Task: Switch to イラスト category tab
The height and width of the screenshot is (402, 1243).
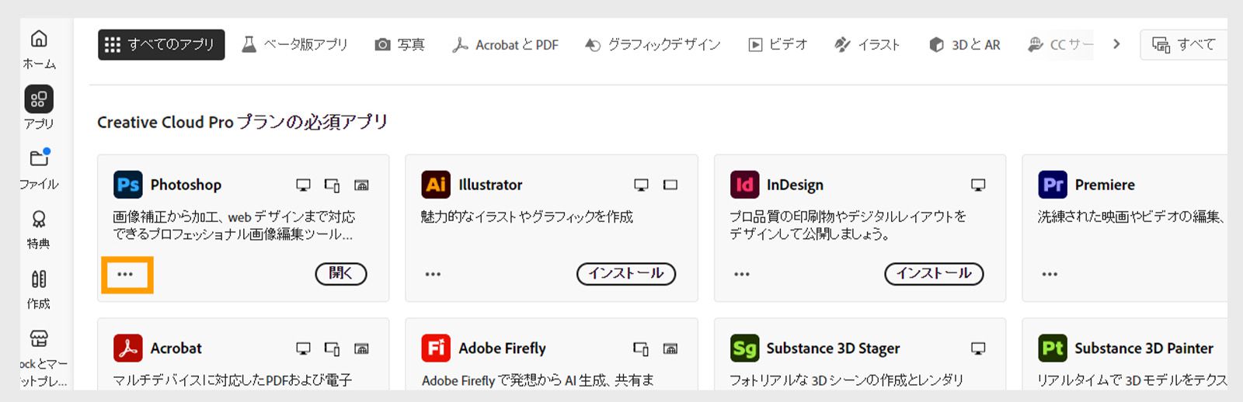Action: point(867,45)
